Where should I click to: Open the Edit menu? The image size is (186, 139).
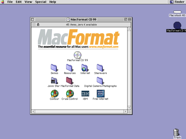(19, 2)
